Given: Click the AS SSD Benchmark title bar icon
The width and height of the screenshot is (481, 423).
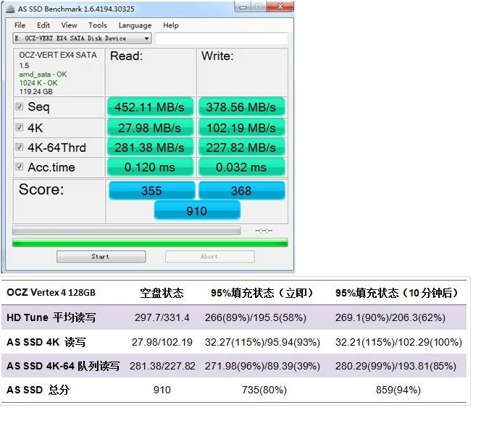Looking at the screenshot, I should pos(10,9).
